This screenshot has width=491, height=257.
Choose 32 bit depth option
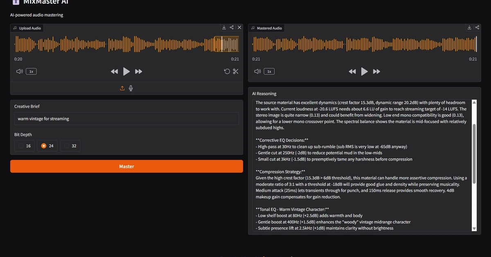(70, 146)
